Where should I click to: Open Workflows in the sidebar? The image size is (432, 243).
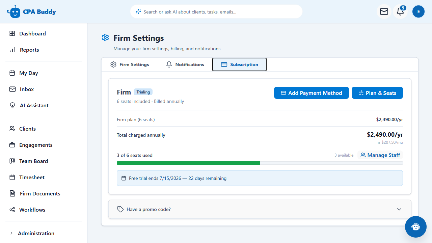click(44, 210)
